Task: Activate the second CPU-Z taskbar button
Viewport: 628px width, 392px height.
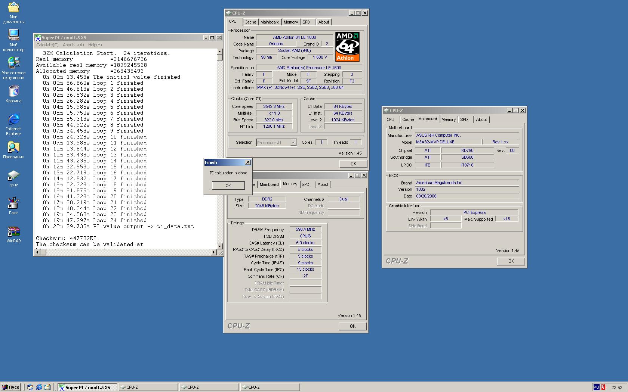Action: coord(209,387)
